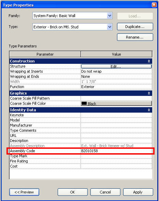This screenshot has width=159, height=201.
Task: Select the Wrapping at Ends value
Action: 116,76
